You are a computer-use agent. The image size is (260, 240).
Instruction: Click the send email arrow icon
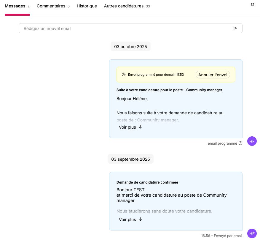(x=235, y=28)
